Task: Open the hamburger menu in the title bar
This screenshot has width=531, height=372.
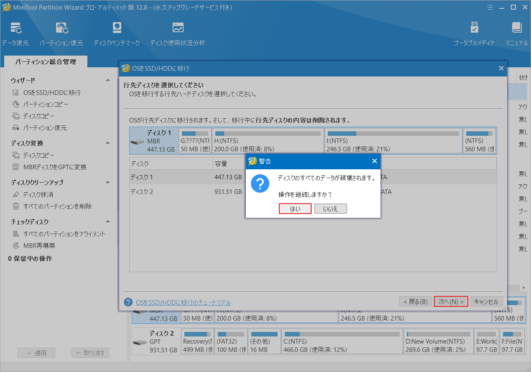Action: 490,7
